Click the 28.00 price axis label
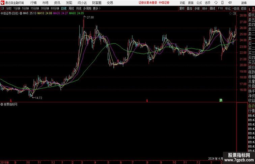 pos(243,15)
